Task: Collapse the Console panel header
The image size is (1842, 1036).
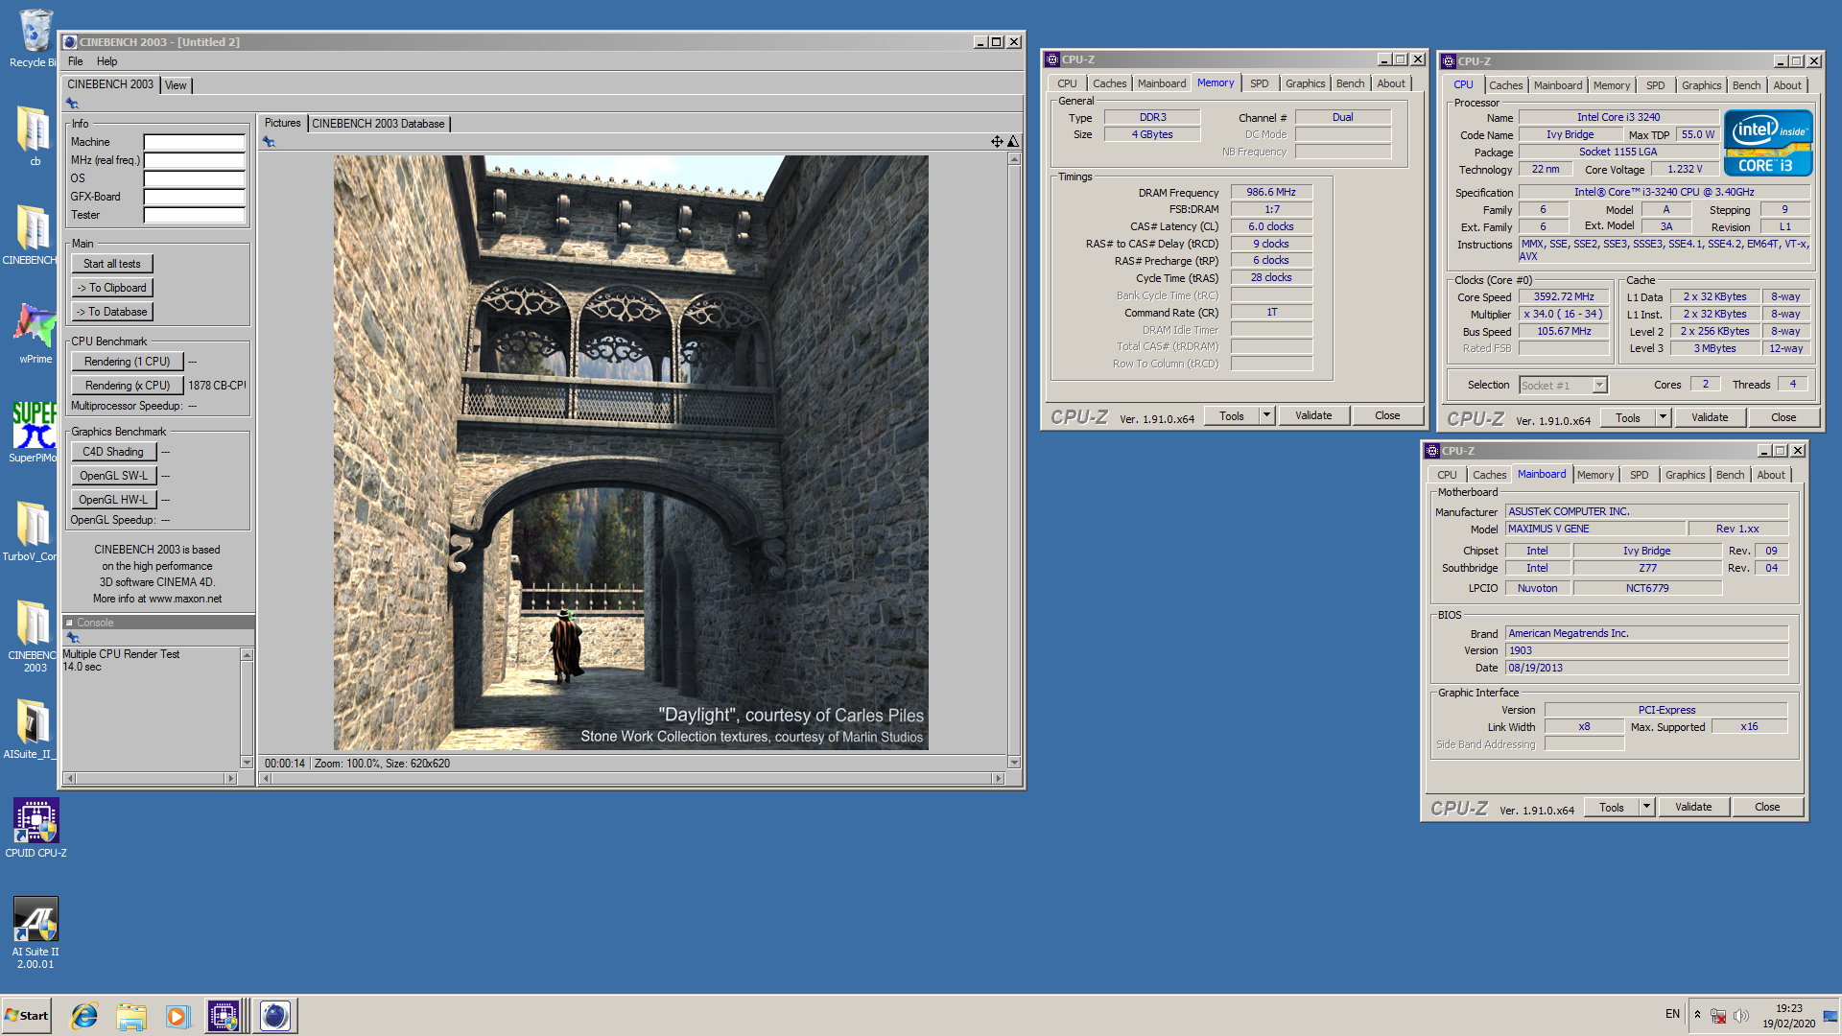Action: (x=69, y=623)
